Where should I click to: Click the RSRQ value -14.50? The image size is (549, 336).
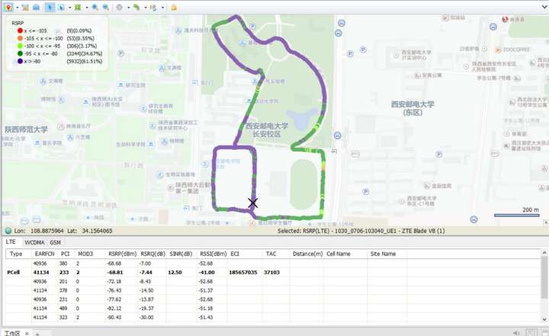[x=146, y=290]
